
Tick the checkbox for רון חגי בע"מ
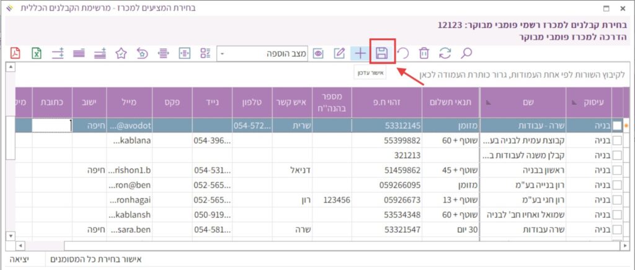pos(617,200)
